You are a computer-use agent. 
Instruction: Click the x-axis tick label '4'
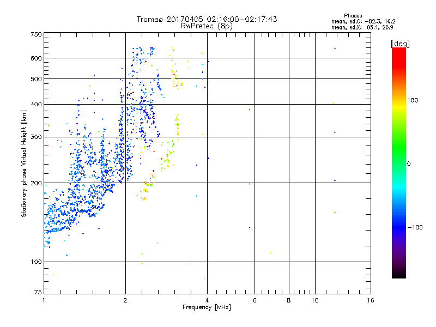[x=207, y=300]
